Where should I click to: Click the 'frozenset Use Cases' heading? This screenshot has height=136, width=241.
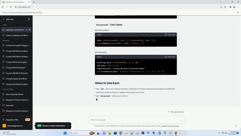pos(109,25)
